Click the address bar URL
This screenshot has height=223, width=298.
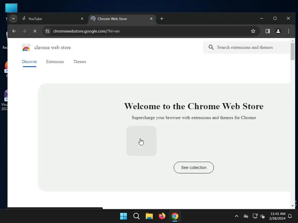coord(86,31)
